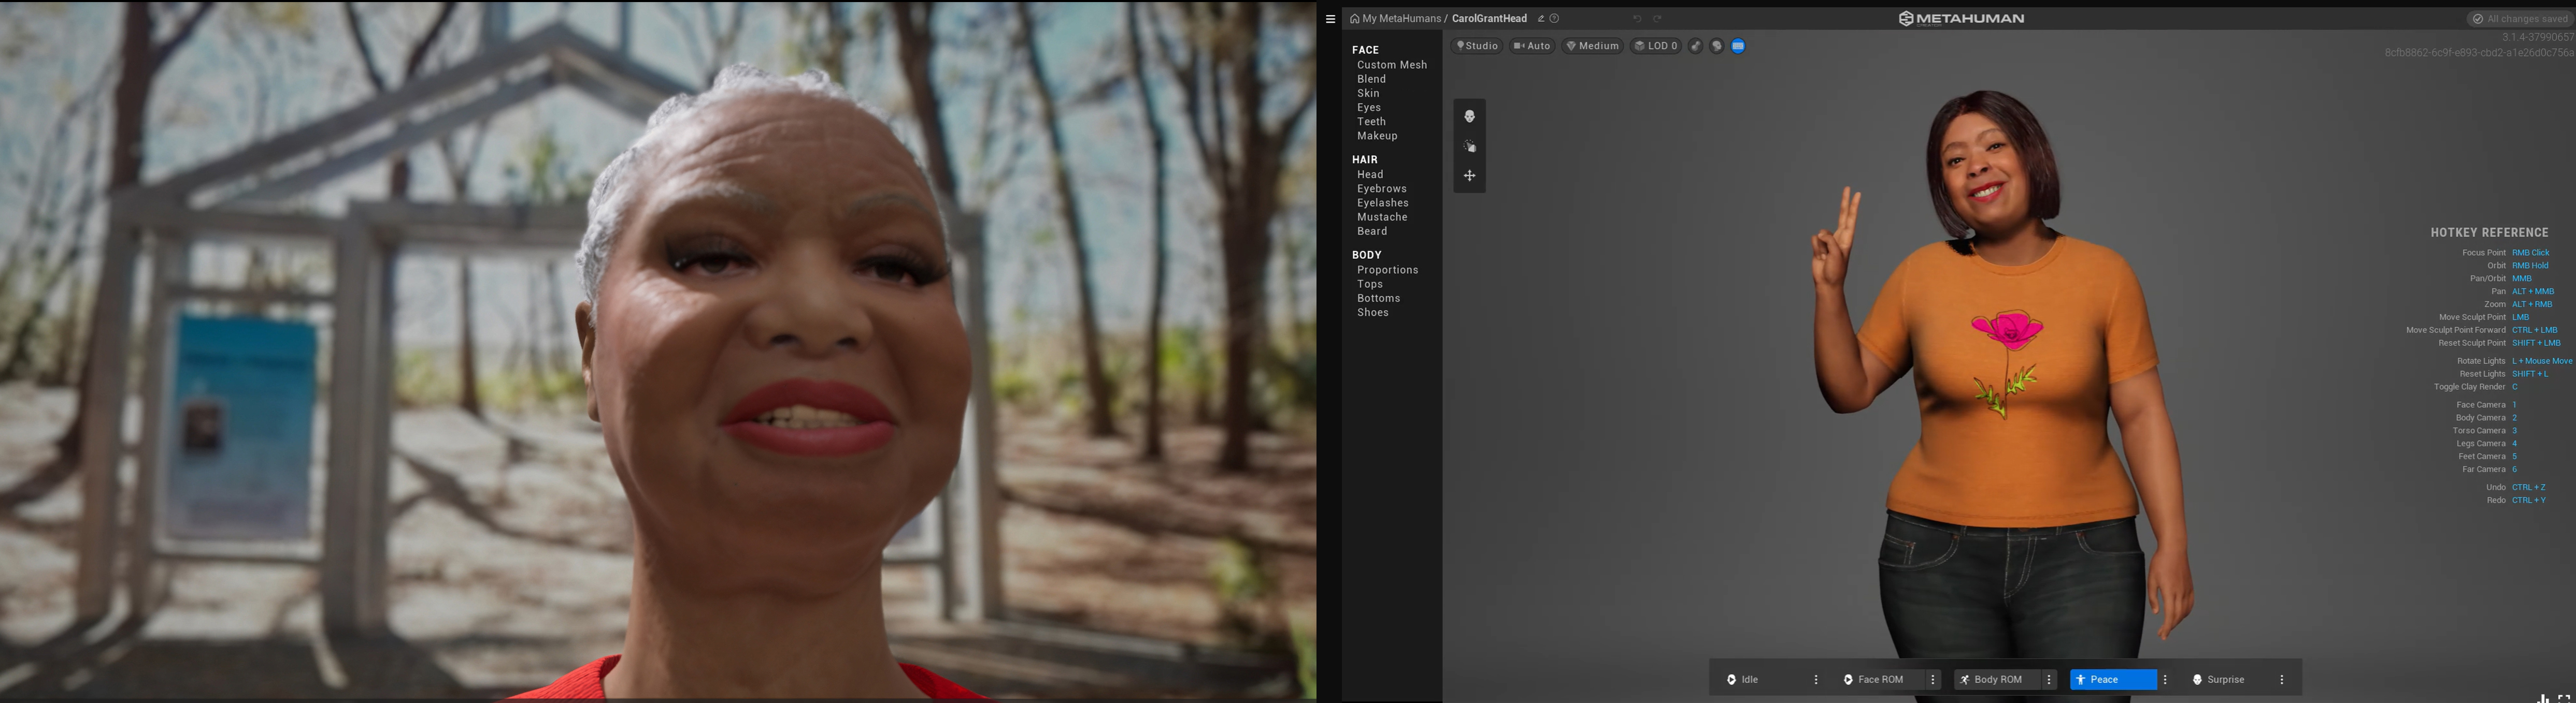
Task: Open the Beard section
Action: (x=1372, y=231)
